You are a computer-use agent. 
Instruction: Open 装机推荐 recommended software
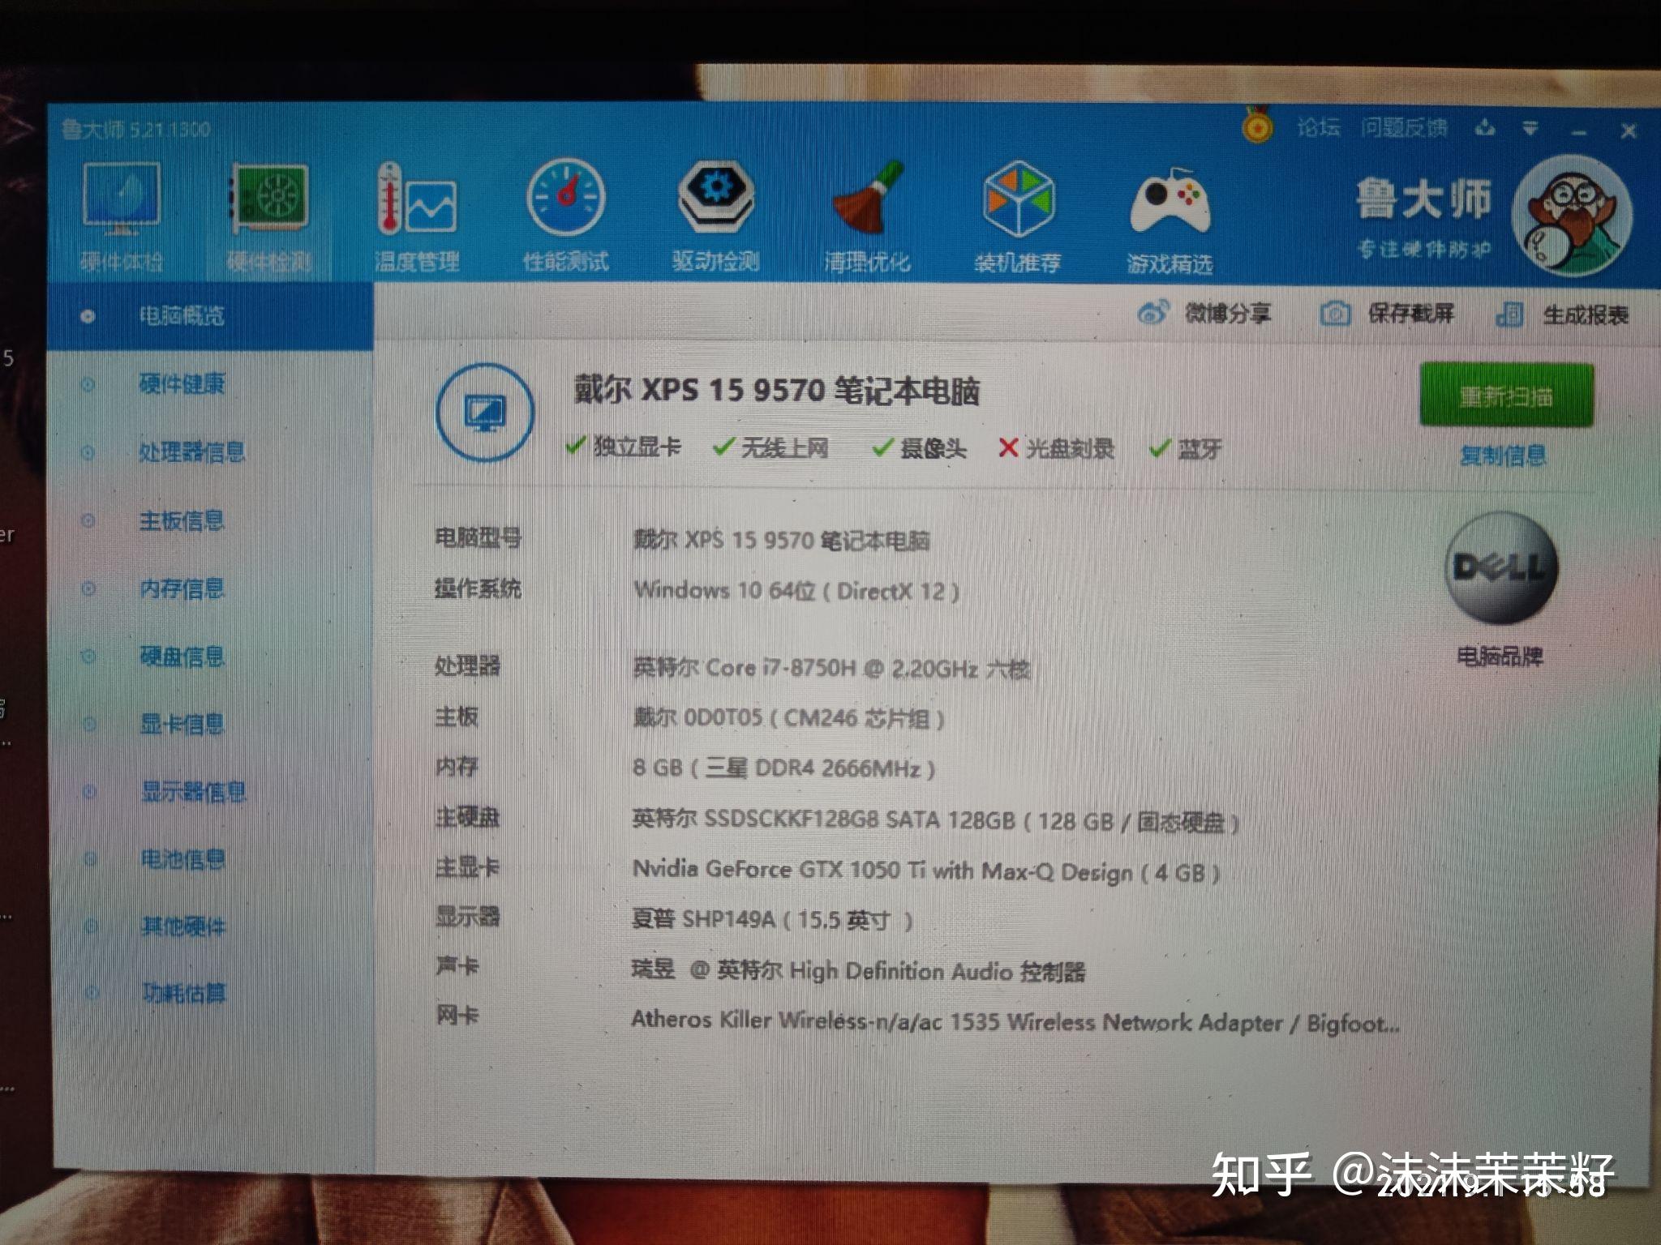(x=1018, y=215)
